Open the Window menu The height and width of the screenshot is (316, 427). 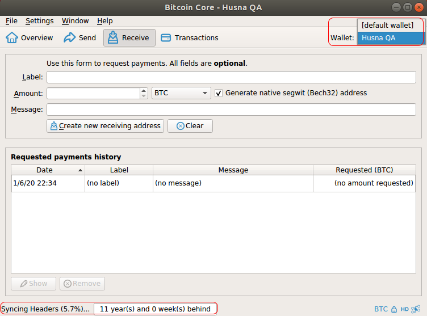[x=75, y=21]
